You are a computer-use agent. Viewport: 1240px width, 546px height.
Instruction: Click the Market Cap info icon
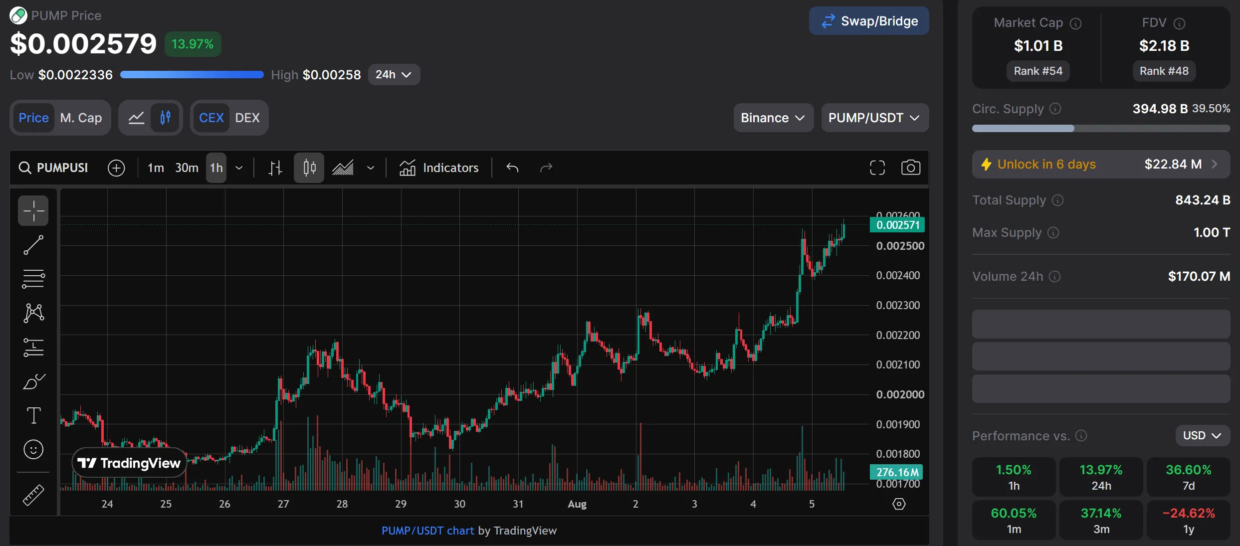pyautogui.click(x=1076, y=23)
